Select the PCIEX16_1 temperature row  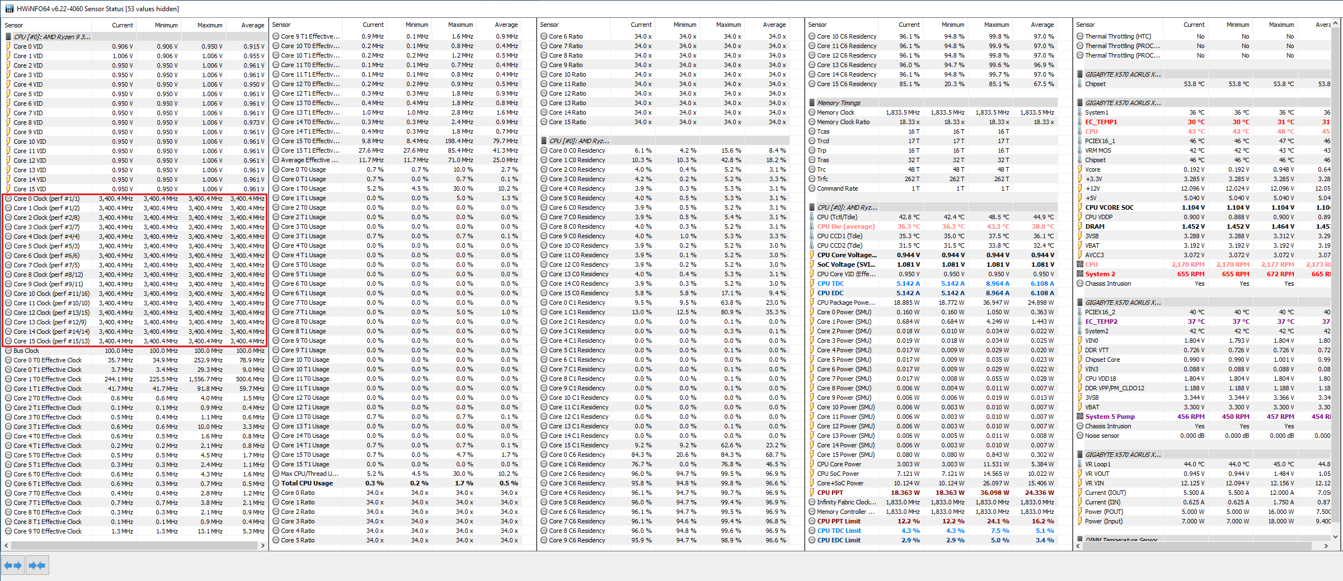[x=1203, y=141]
